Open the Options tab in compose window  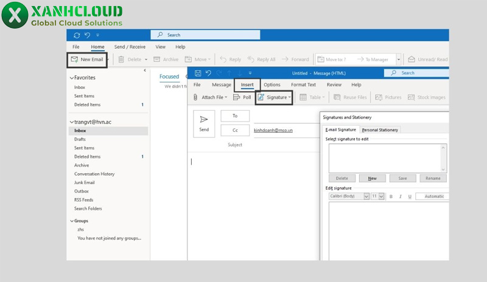tap(272, 84)
